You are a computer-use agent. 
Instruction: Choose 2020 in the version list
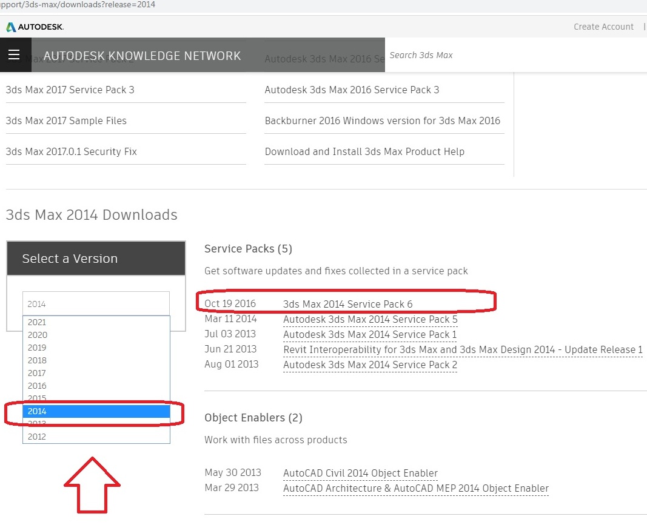coord(96,335)
